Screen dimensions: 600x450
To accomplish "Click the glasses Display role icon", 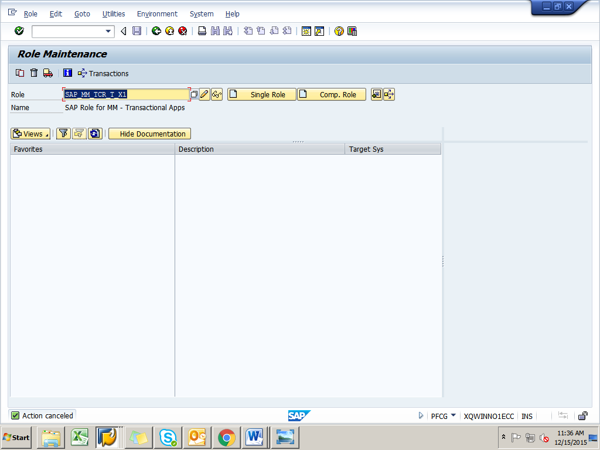I will (217, 94).
